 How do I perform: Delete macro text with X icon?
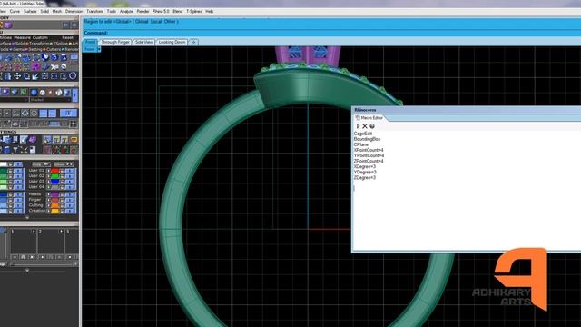coord(365,126)
